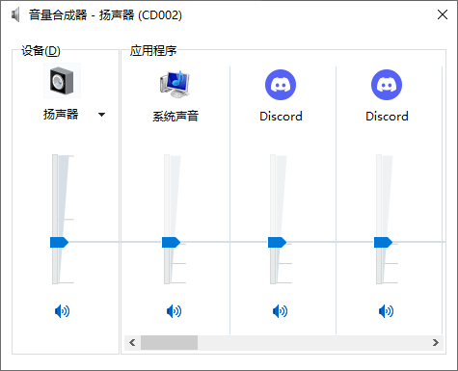Click the title bar speaker icon

[x=15, y=14]
